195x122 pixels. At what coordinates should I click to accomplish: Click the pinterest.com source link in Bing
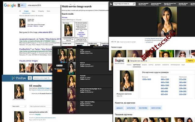coord(150,42)
